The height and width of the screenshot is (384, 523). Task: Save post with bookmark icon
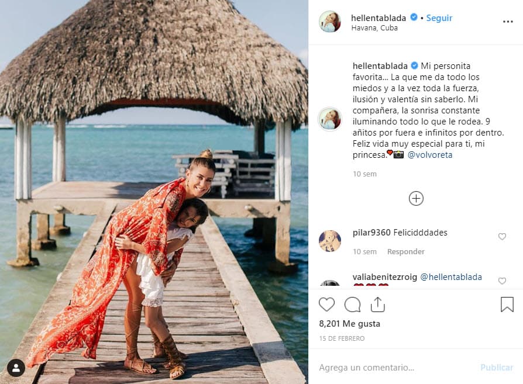tap(507, 305)
